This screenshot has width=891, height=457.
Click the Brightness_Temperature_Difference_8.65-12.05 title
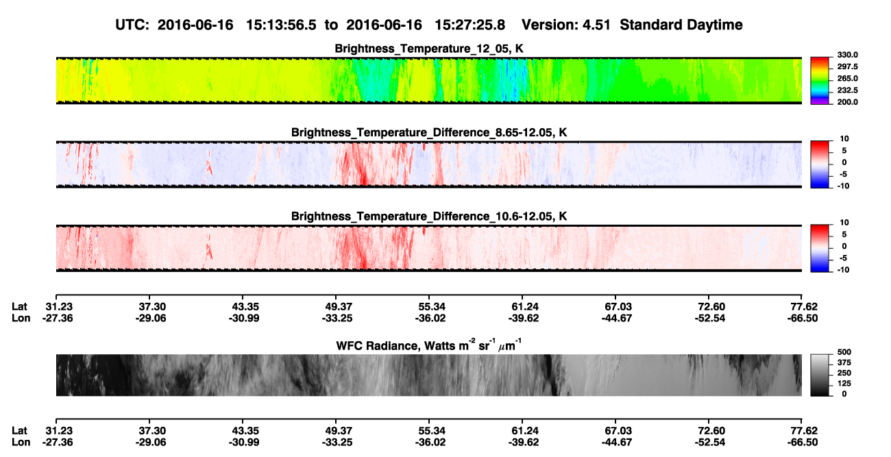point(429,132)
